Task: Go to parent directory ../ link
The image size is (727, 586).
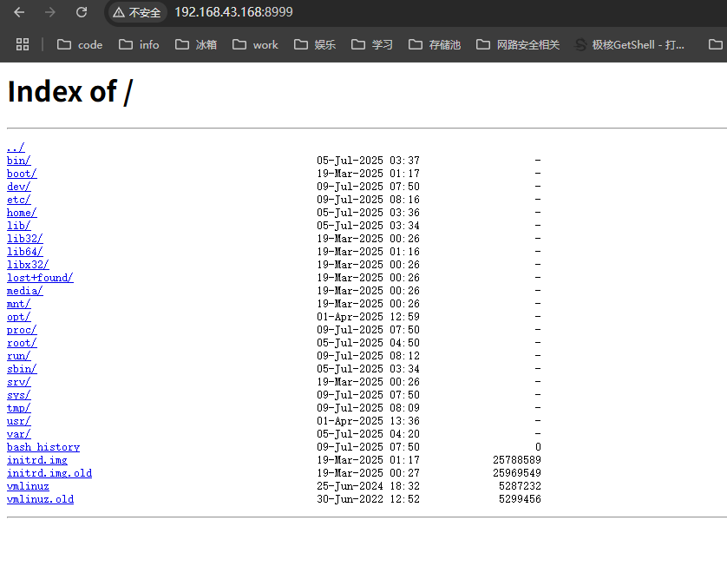Action: pyautogui.click(x=16, y=148)
